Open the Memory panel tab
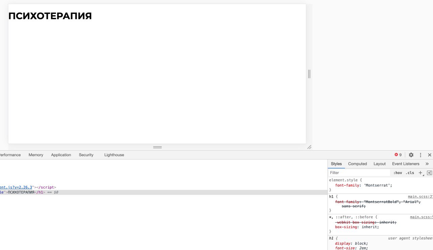433x250 pixels. (36, 155)
